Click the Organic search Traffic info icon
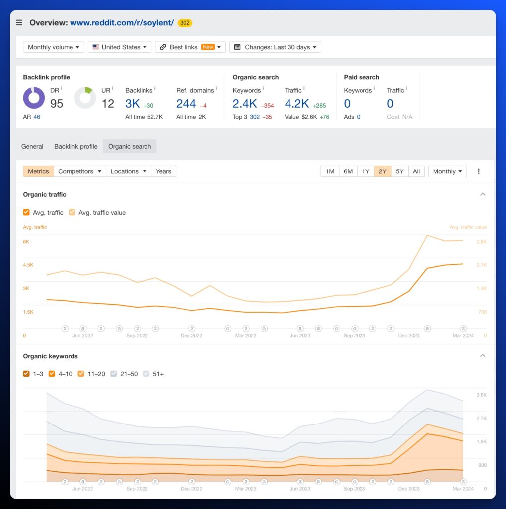 click(x=304, y=88)
